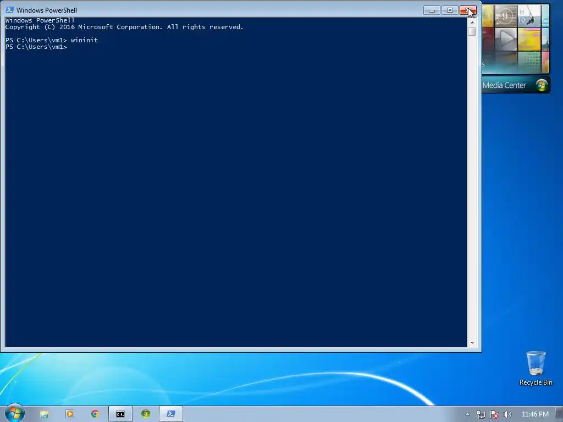Open the clock showing 11:46 PM

[535, 414]
